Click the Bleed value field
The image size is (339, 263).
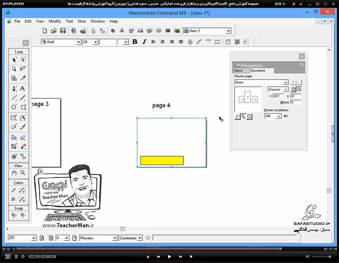[296, 102]
